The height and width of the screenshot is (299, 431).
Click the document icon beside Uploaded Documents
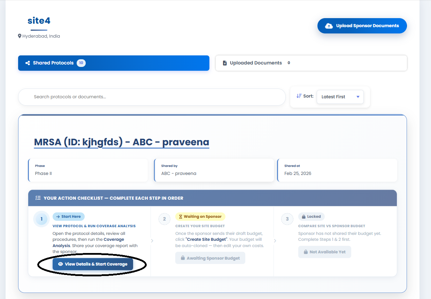(224, 63)
